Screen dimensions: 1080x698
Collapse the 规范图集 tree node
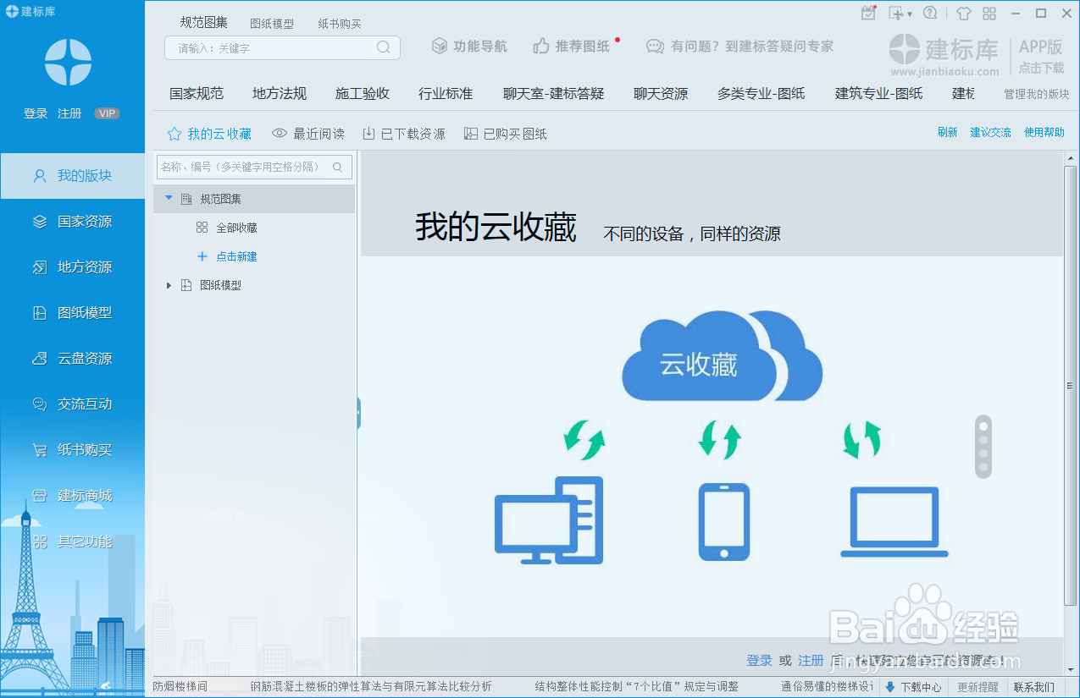tap(168, 198)
